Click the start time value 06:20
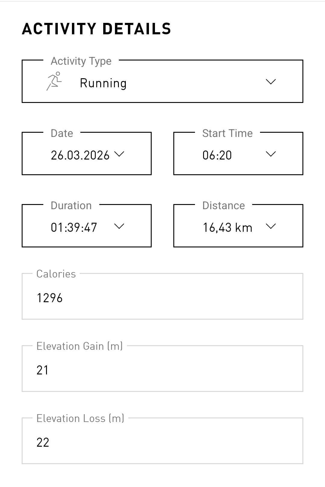325x487 pixels. click(217, 155)
